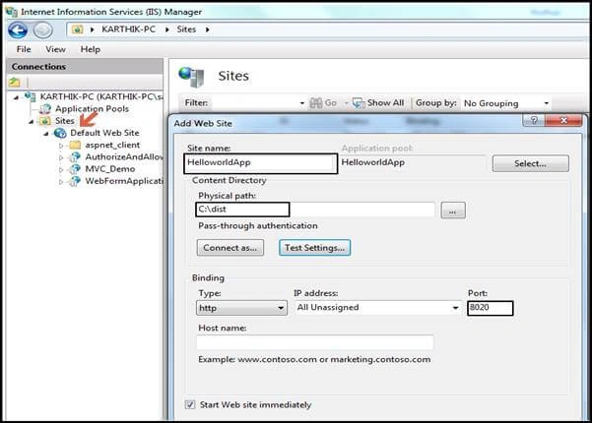Screen dimensions: 592x423
Task: Click the WebFormApplication icon in tree
Action: (x=75, y=181)
